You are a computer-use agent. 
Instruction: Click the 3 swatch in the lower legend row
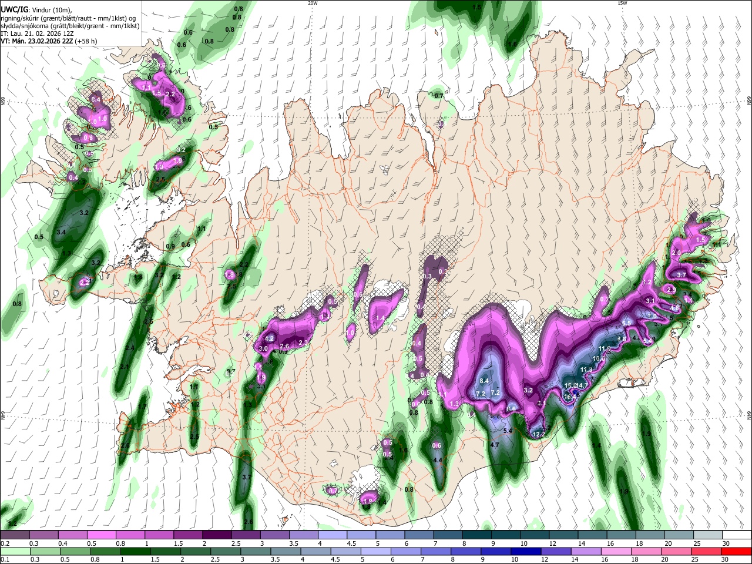click(255, 551)
